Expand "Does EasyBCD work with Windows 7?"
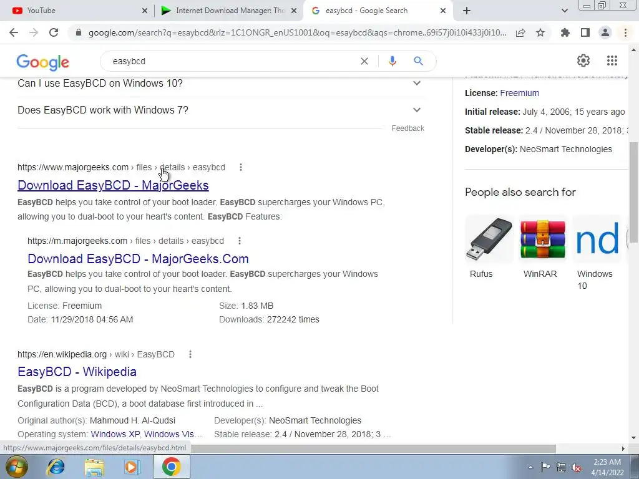The image size is (639, 479). 221,110
